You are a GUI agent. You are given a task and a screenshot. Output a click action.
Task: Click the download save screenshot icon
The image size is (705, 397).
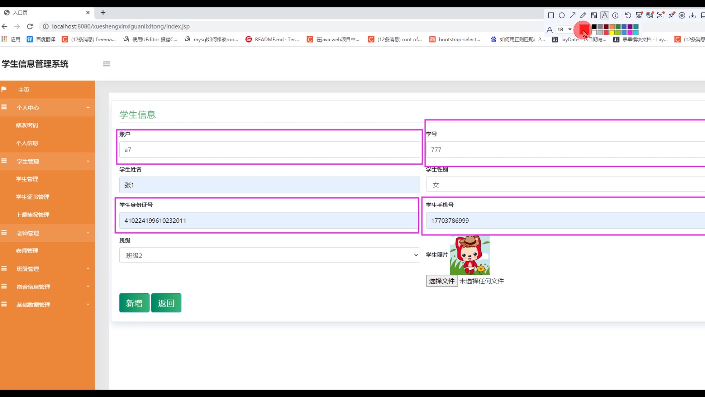point(693,15)
